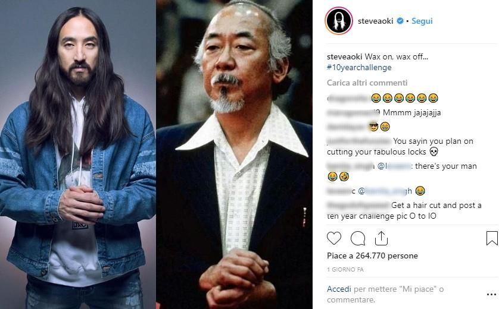Image resolution: width=499 pixels, height=309 pixels.
Task: Open steveaoki profile avatar
Action: [339, 21]
